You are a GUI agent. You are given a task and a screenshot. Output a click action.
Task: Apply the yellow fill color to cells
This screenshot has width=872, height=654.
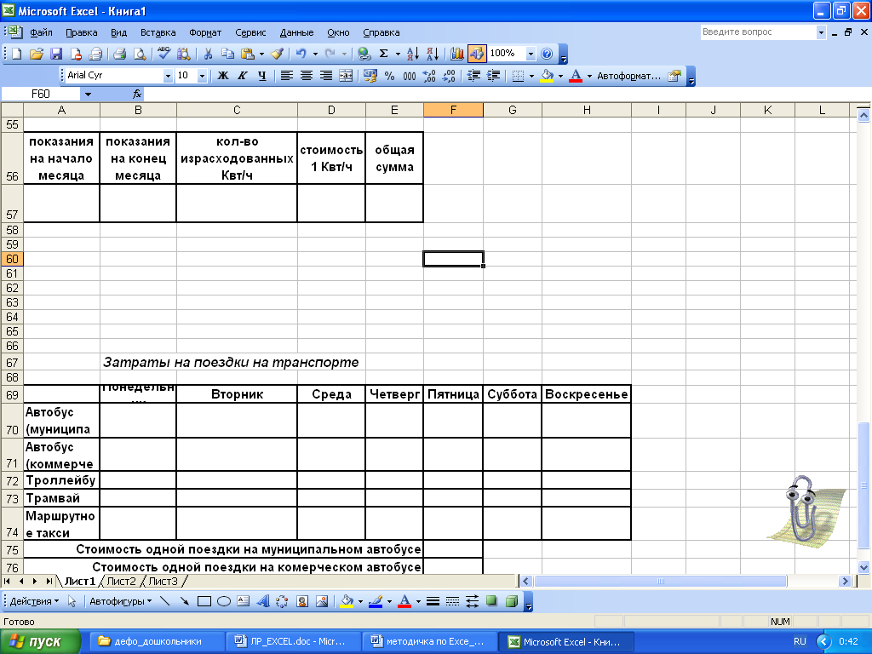(548, 76)
